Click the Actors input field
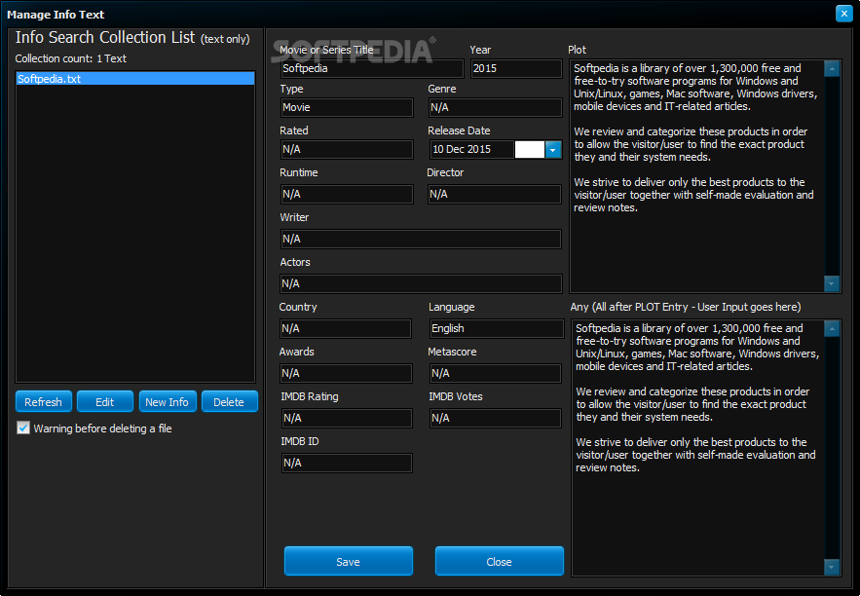Viewport: 860px width, 596px height. [421, 283]
